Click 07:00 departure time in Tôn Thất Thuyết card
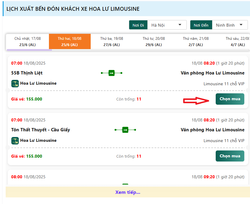 [17, 120]
